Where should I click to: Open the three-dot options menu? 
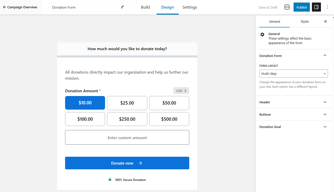click(327, 7)
